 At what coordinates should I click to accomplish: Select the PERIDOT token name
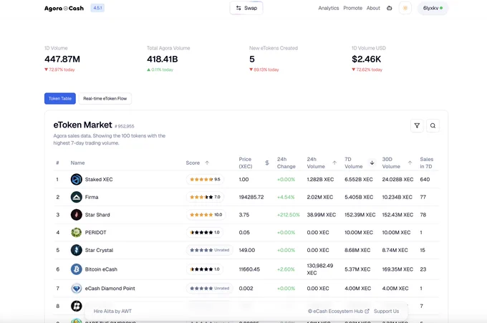pyautogui.click(x=96, y=233)
